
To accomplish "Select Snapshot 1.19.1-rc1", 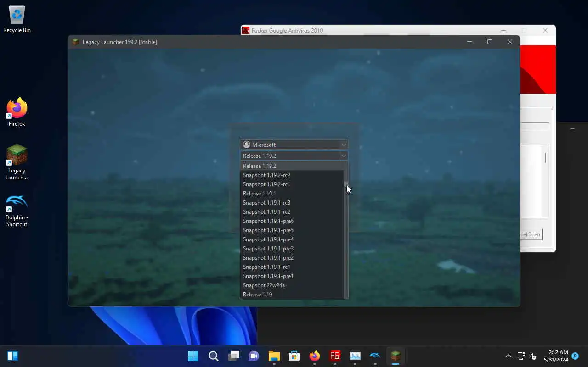I will click(292, 267).
